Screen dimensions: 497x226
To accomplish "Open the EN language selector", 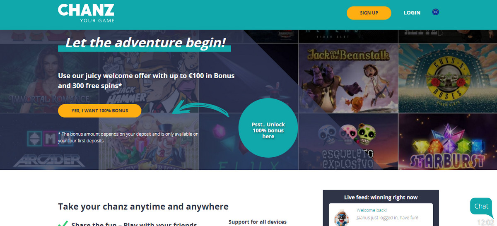I will (435, 12).
